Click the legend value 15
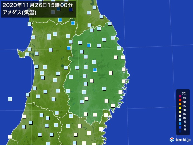 pos(184,114)
